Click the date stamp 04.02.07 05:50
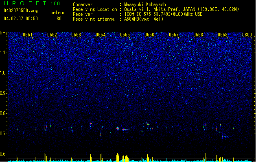This screenshot has width=256, height=162. [21, 19]
